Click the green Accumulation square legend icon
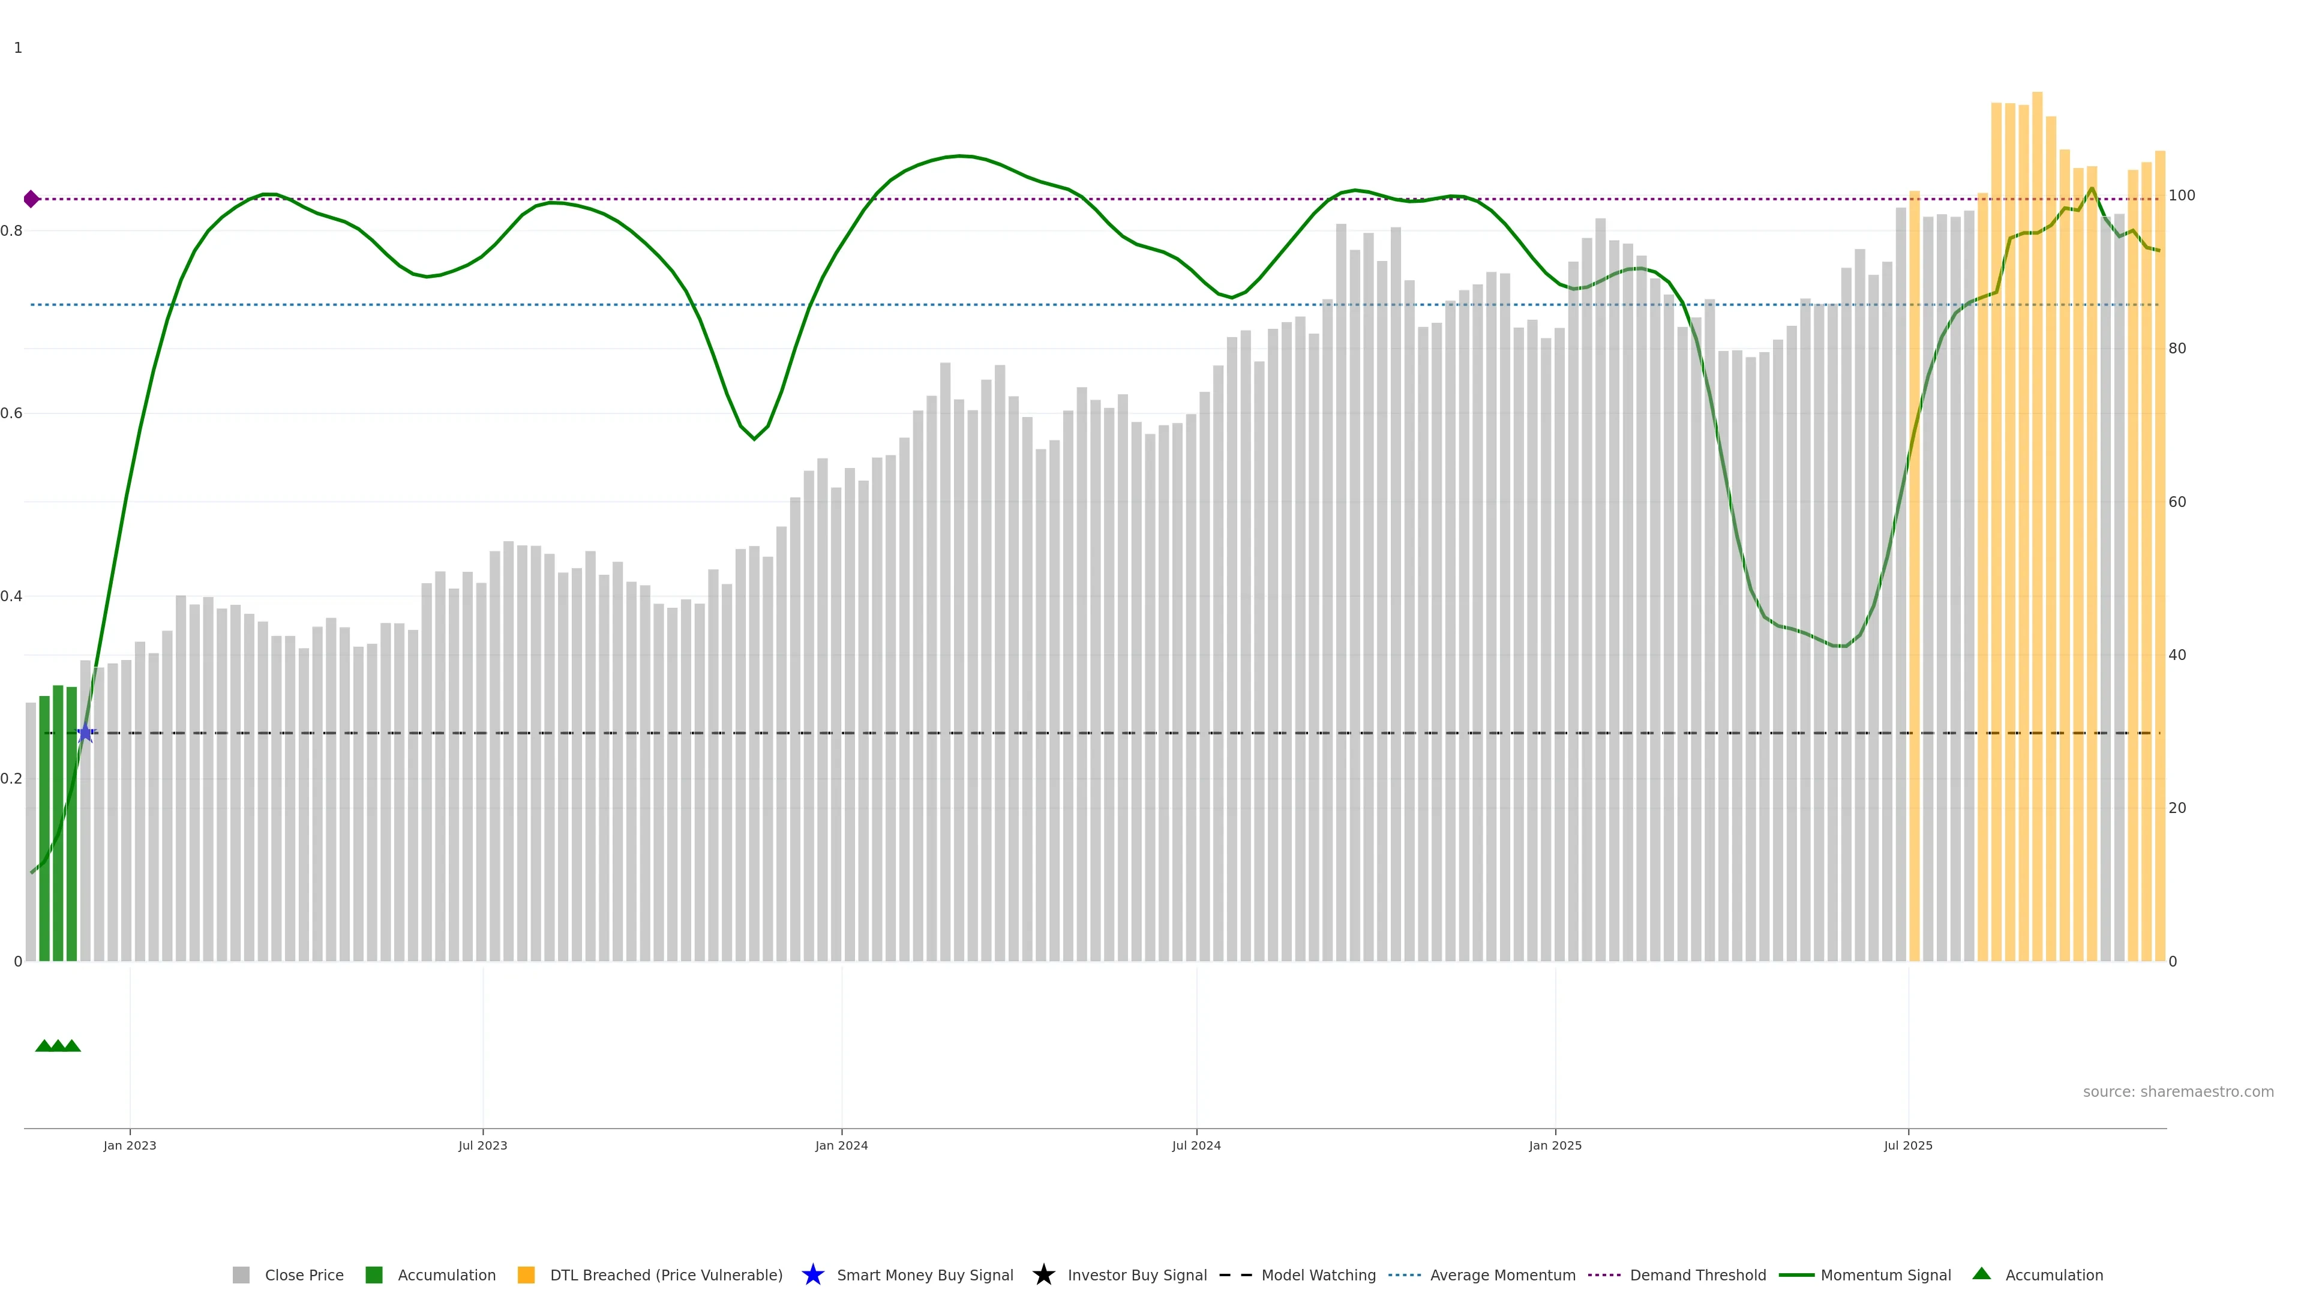This screenshot has width=2304, height=1296. (x=374, y=1274)
